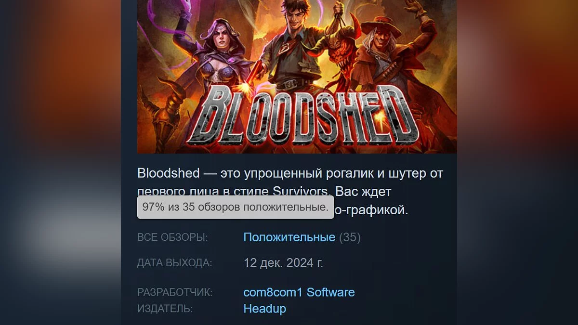The width and height of the screenshot is (578, 325).
Task: Select the release date 12 дек. 2024 г.
Action: click(x=284, y=263)
